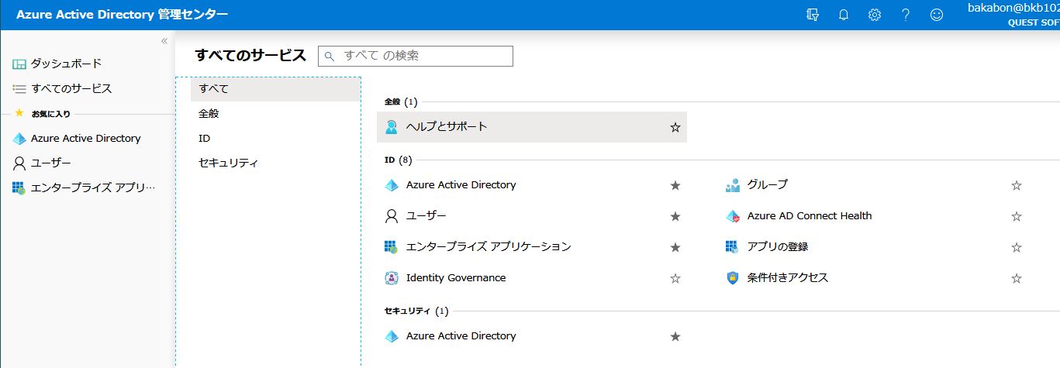Screen dimensions: 1060x368
Task: Add Identity Governance to favorites via star
Action: (675, 278)
